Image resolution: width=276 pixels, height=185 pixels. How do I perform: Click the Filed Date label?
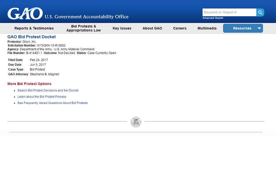click(16, 60)
